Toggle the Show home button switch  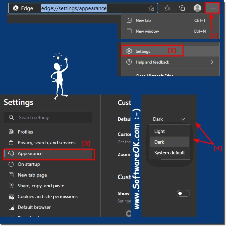tap(183, 193)
